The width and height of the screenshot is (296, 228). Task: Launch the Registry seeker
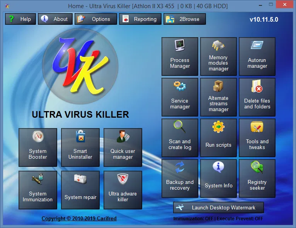coord(257,178)
